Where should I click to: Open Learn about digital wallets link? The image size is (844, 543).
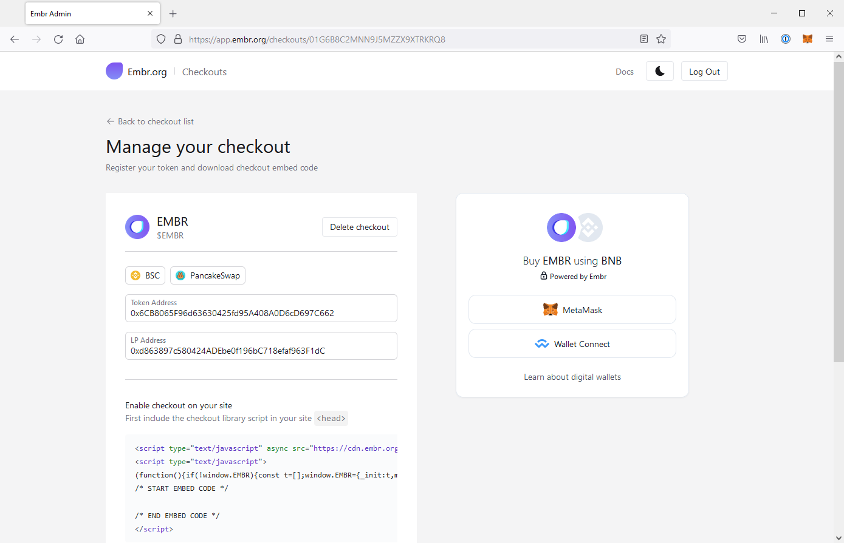click(572, 377)
